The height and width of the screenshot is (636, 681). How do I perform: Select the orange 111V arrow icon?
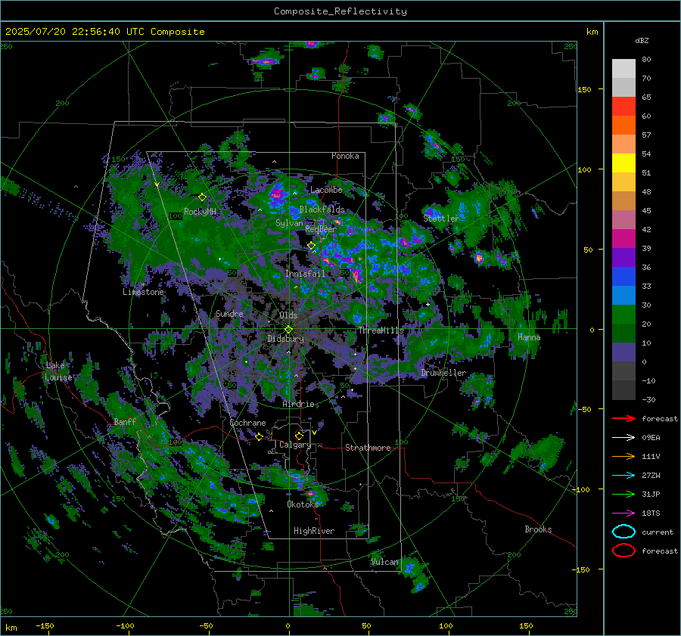(623, 456)
